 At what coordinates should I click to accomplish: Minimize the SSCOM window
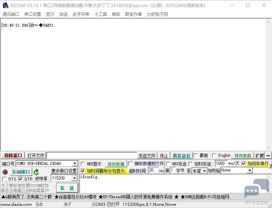point(232,5)
